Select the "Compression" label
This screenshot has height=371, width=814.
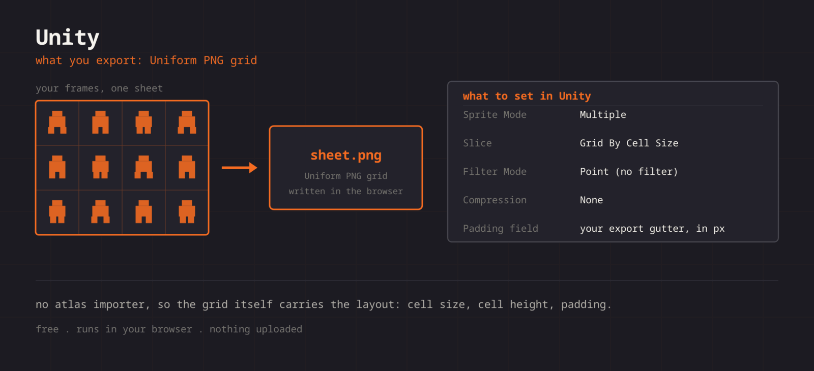click(495, 200)
